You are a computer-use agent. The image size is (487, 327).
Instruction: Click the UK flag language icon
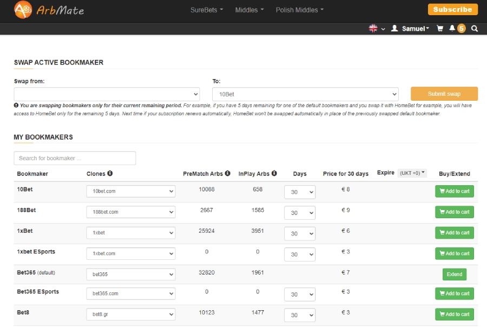click(x=373, y=29)
